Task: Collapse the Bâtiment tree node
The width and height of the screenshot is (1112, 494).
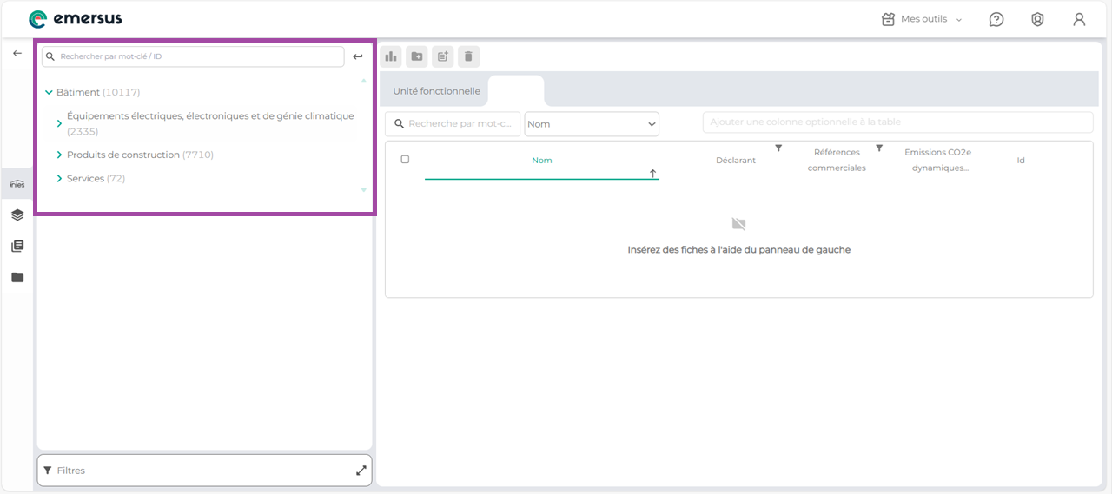Action: point(49,92)
